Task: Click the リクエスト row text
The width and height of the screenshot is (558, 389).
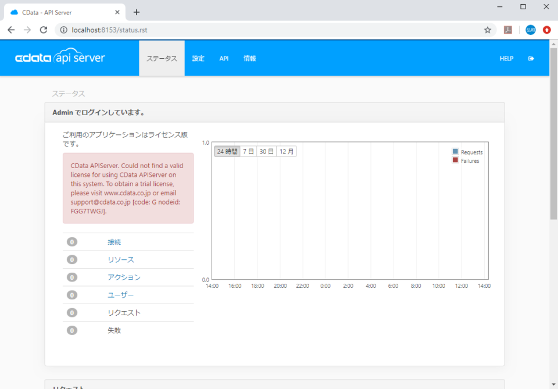Action: click(124, 312)
